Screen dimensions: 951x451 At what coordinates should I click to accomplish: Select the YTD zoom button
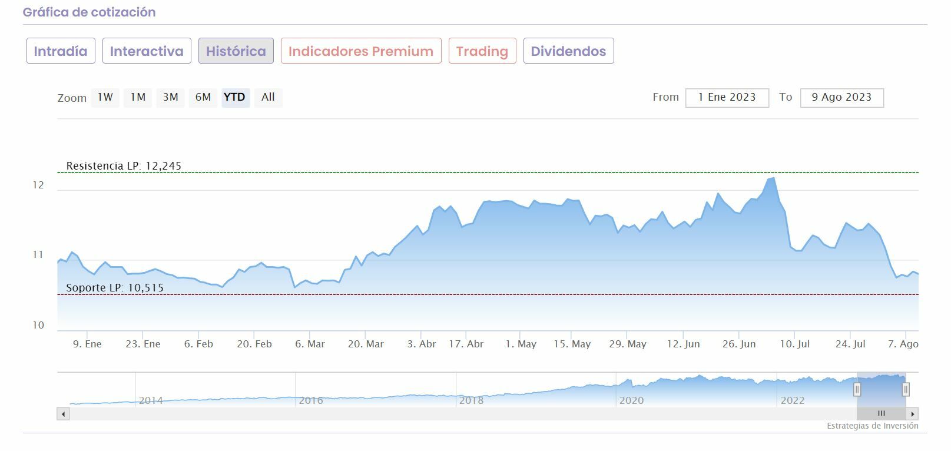(235, 97)
